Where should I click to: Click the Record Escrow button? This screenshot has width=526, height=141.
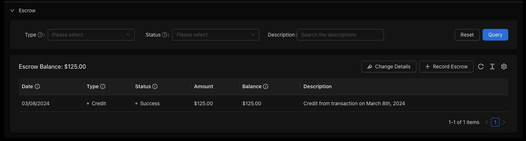(446, 67)
